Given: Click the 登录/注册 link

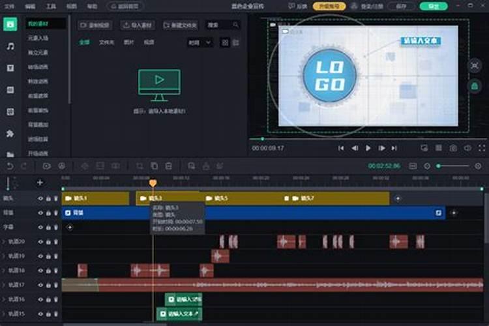Looking at the screenshot, I should [x=371, y=7].
